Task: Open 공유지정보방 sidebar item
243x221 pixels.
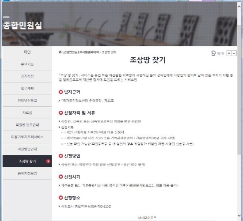Action: [27, 173]
